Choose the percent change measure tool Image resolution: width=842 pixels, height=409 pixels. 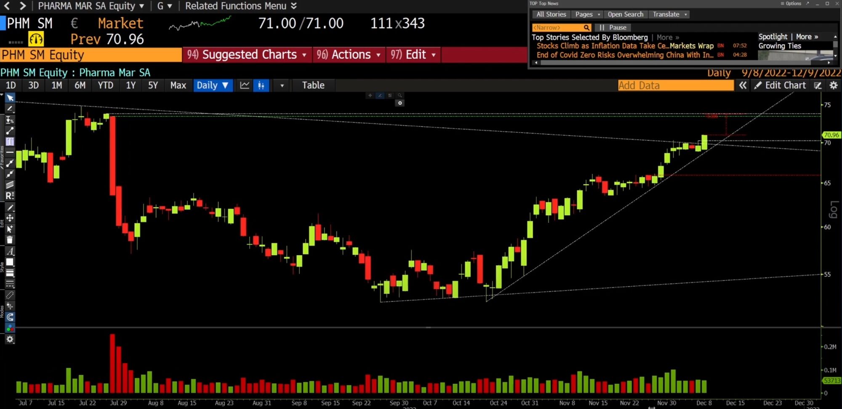(x=10, y=120)
